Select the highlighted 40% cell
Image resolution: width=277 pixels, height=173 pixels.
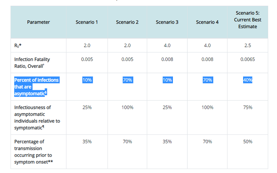[x=247, y=80]
